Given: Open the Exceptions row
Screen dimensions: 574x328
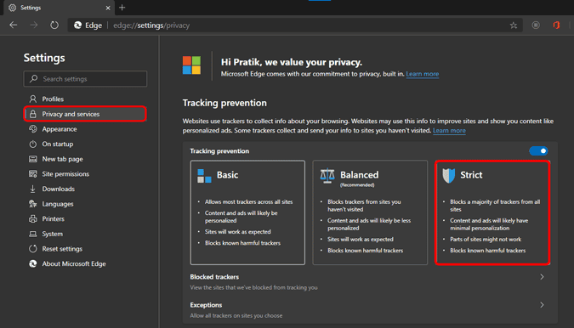Looking at the screenshot, I should (370, 309).
